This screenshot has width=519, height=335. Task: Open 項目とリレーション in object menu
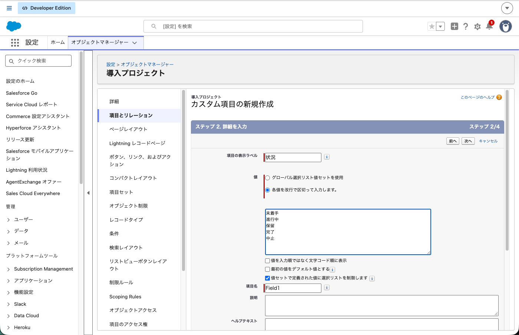click(x=131, y=115)
